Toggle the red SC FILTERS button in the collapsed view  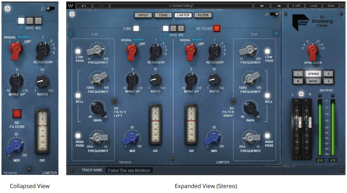tap(17, 114)
